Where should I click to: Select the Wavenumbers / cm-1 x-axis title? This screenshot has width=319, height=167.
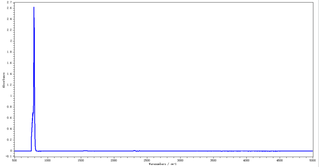coord(162,164)
